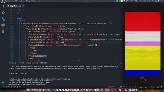Click the password input field in simulator
The width and height of the screenshot is (164, 92).
point(142,39)
